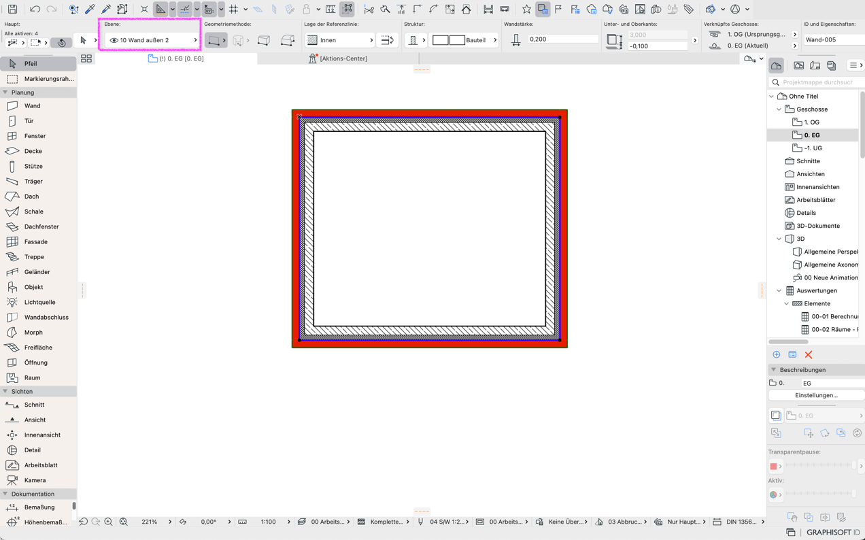Click the Save icon in the toolbar
The width and height of the screenshot is (865, 540).
tap(13, 10)
